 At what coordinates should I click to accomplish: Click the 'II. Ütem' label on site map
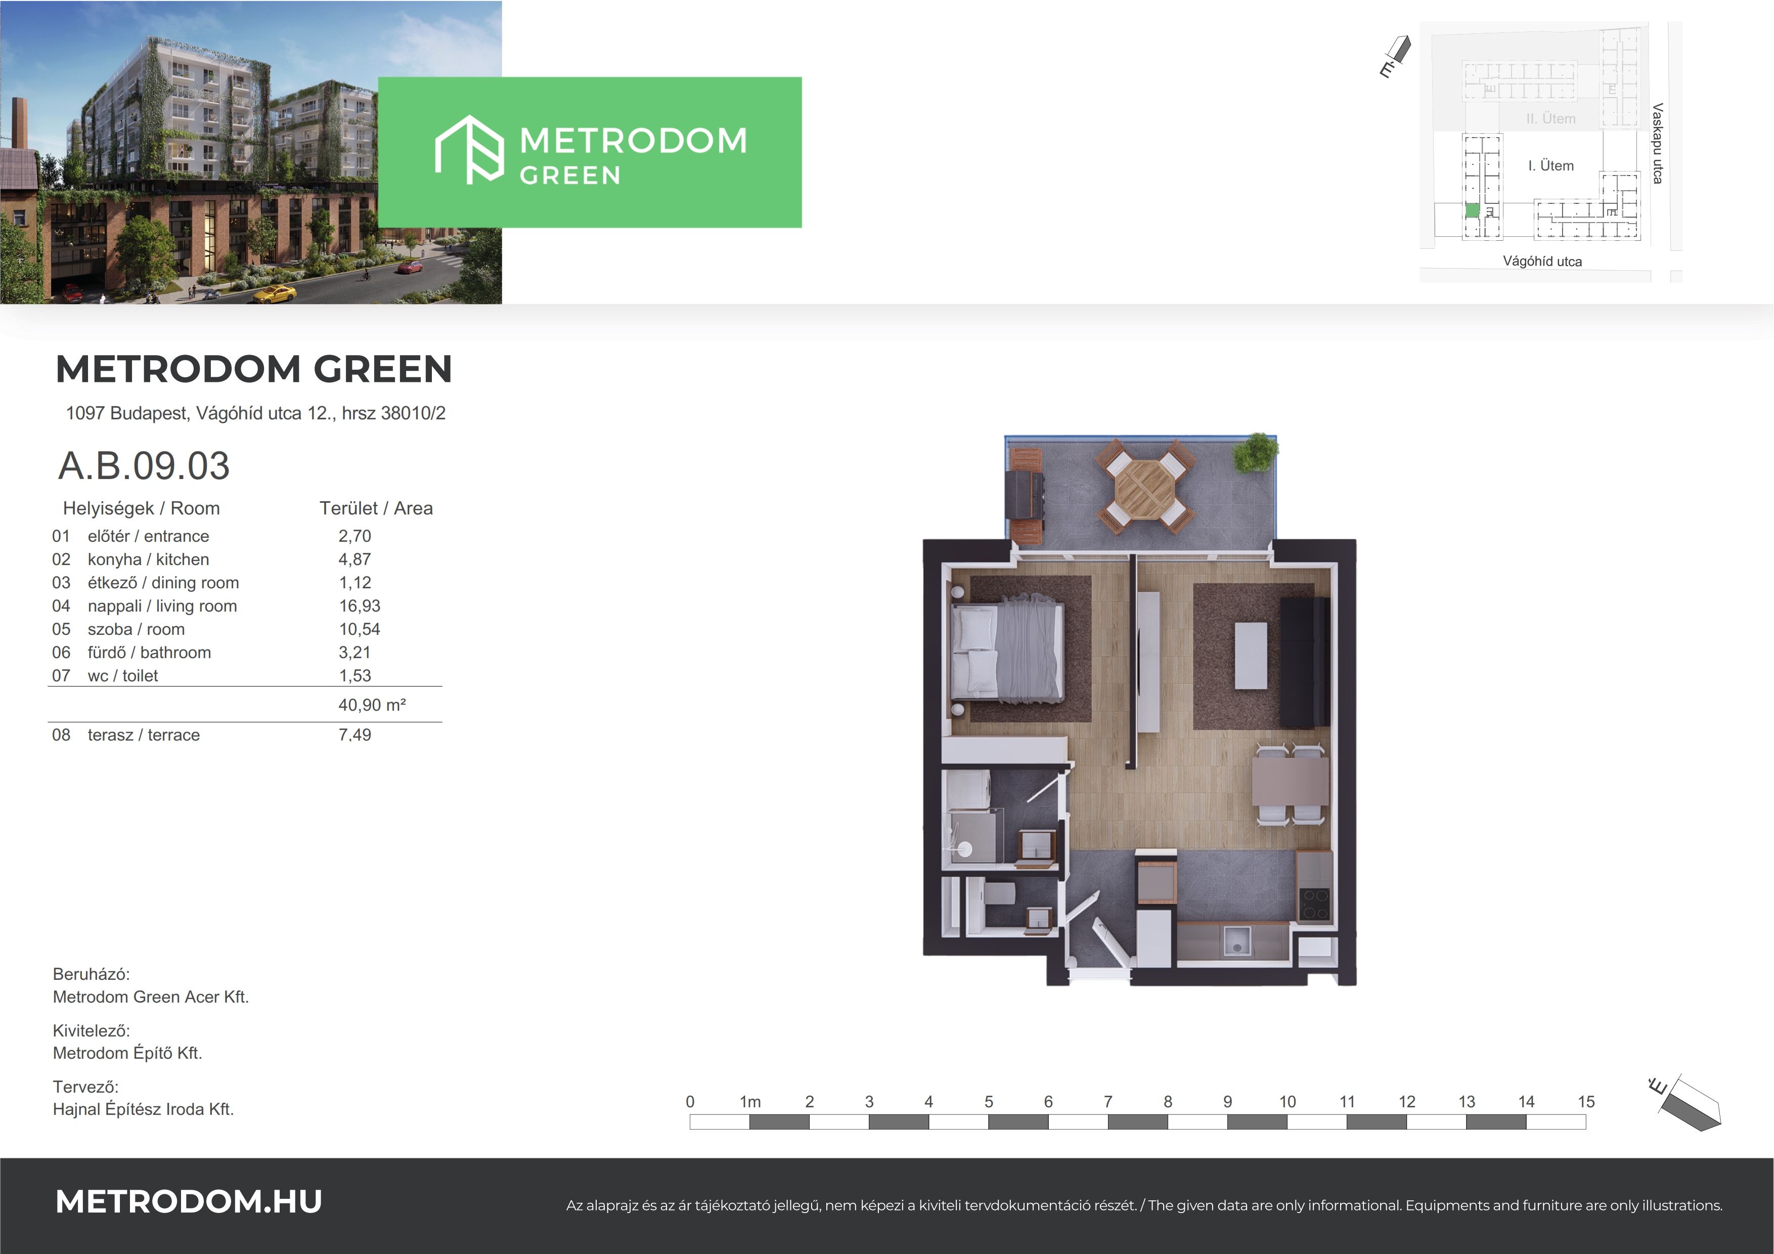pos(1550,118)
